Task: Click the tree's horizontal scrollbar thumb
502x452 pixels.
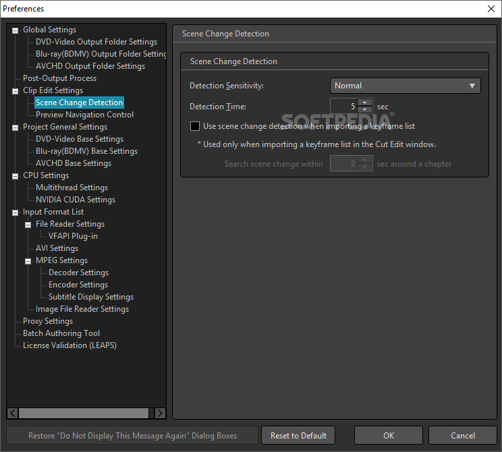Action: coord(84,414)
